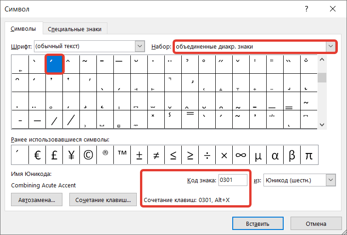The width and height of the screenshot is (347, 235).
Task: Select the infinity ∞ symbol
Action: pos(241,155)
